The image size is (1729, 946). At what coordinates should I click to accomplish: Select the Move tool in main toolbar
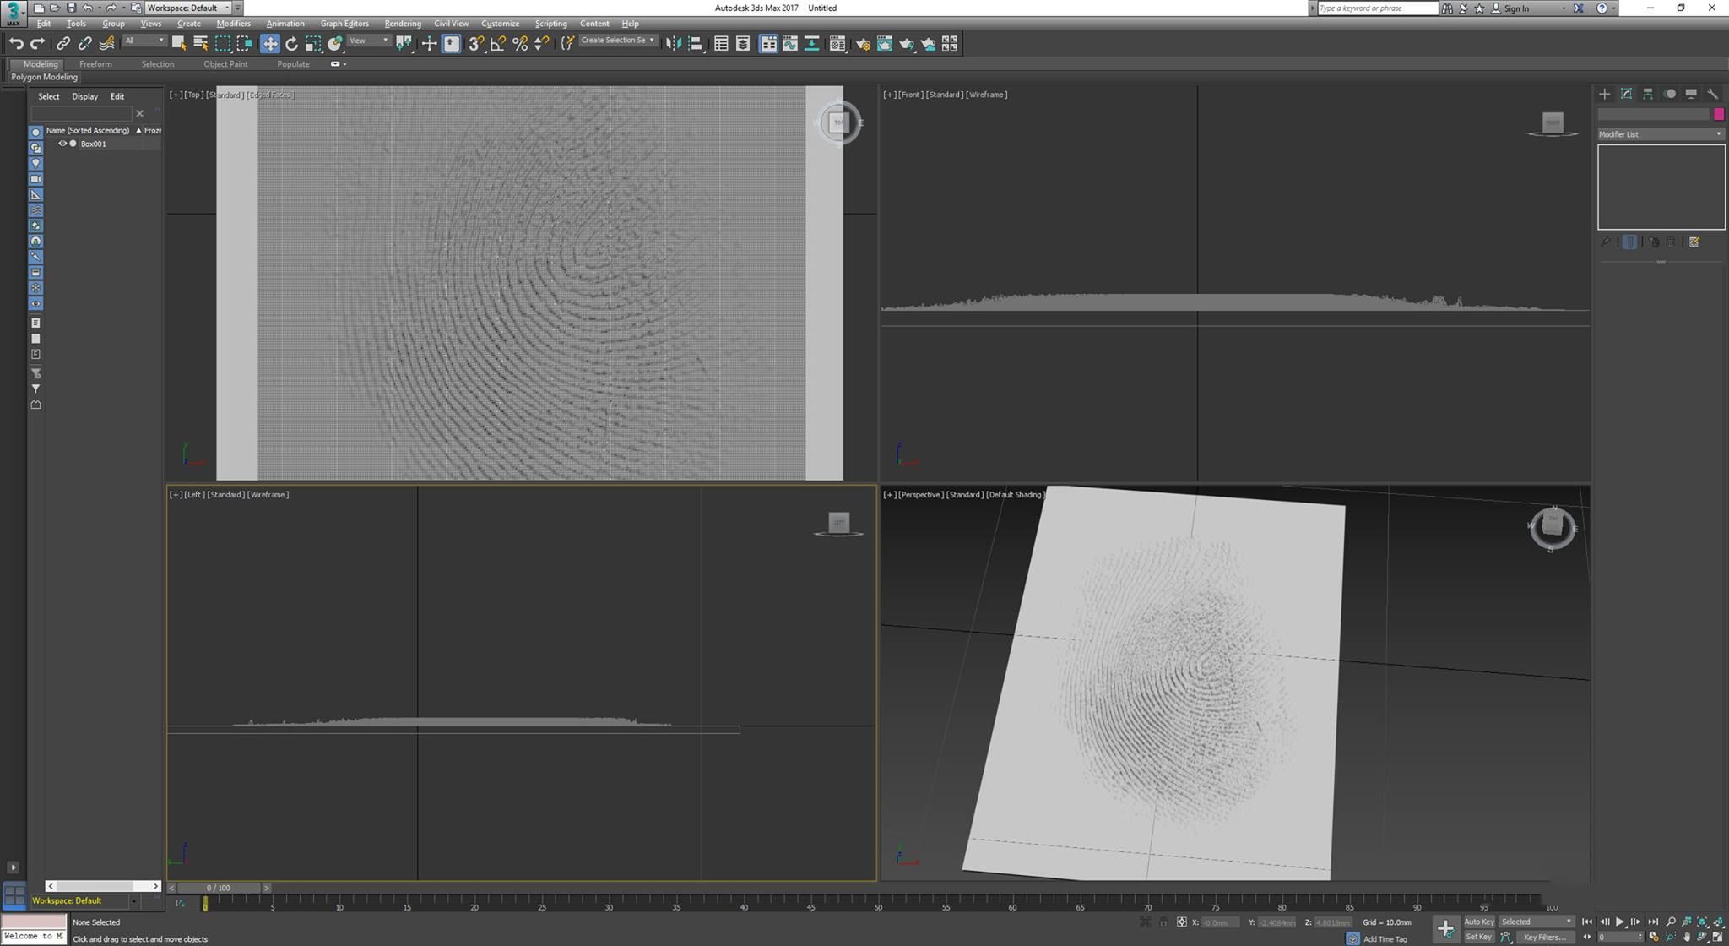coord(269,43)
